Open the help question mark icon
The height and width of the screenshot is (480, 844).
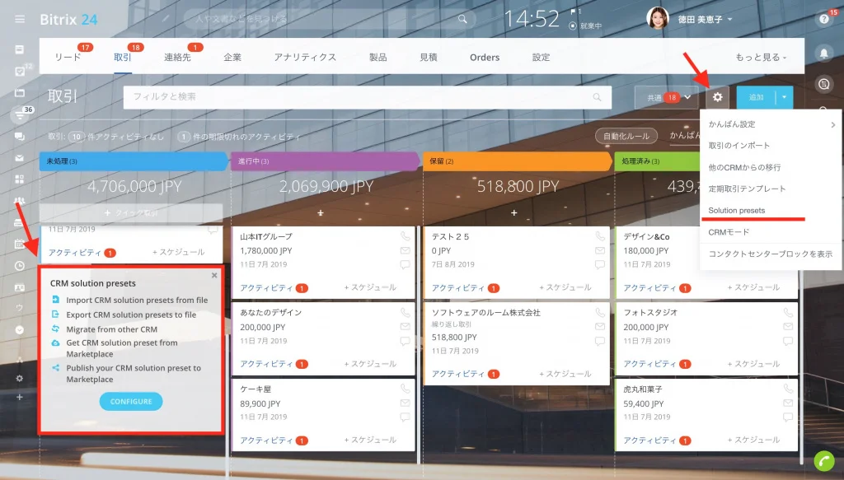click(x=823, y=20)
